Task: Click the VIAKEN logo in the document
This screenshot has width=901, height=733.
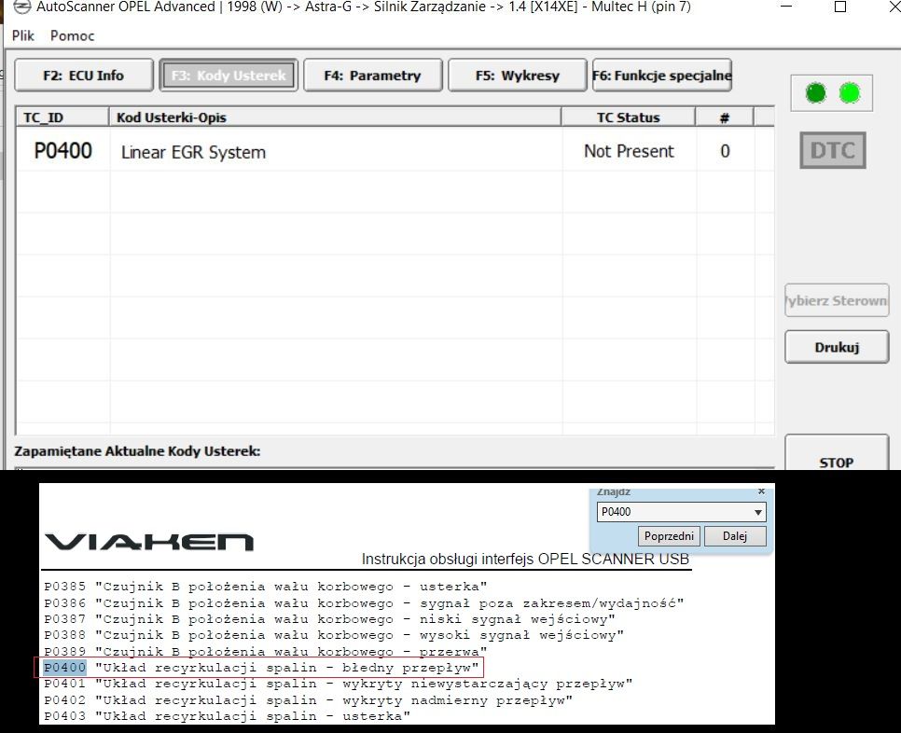Action: tap(149, 542)
